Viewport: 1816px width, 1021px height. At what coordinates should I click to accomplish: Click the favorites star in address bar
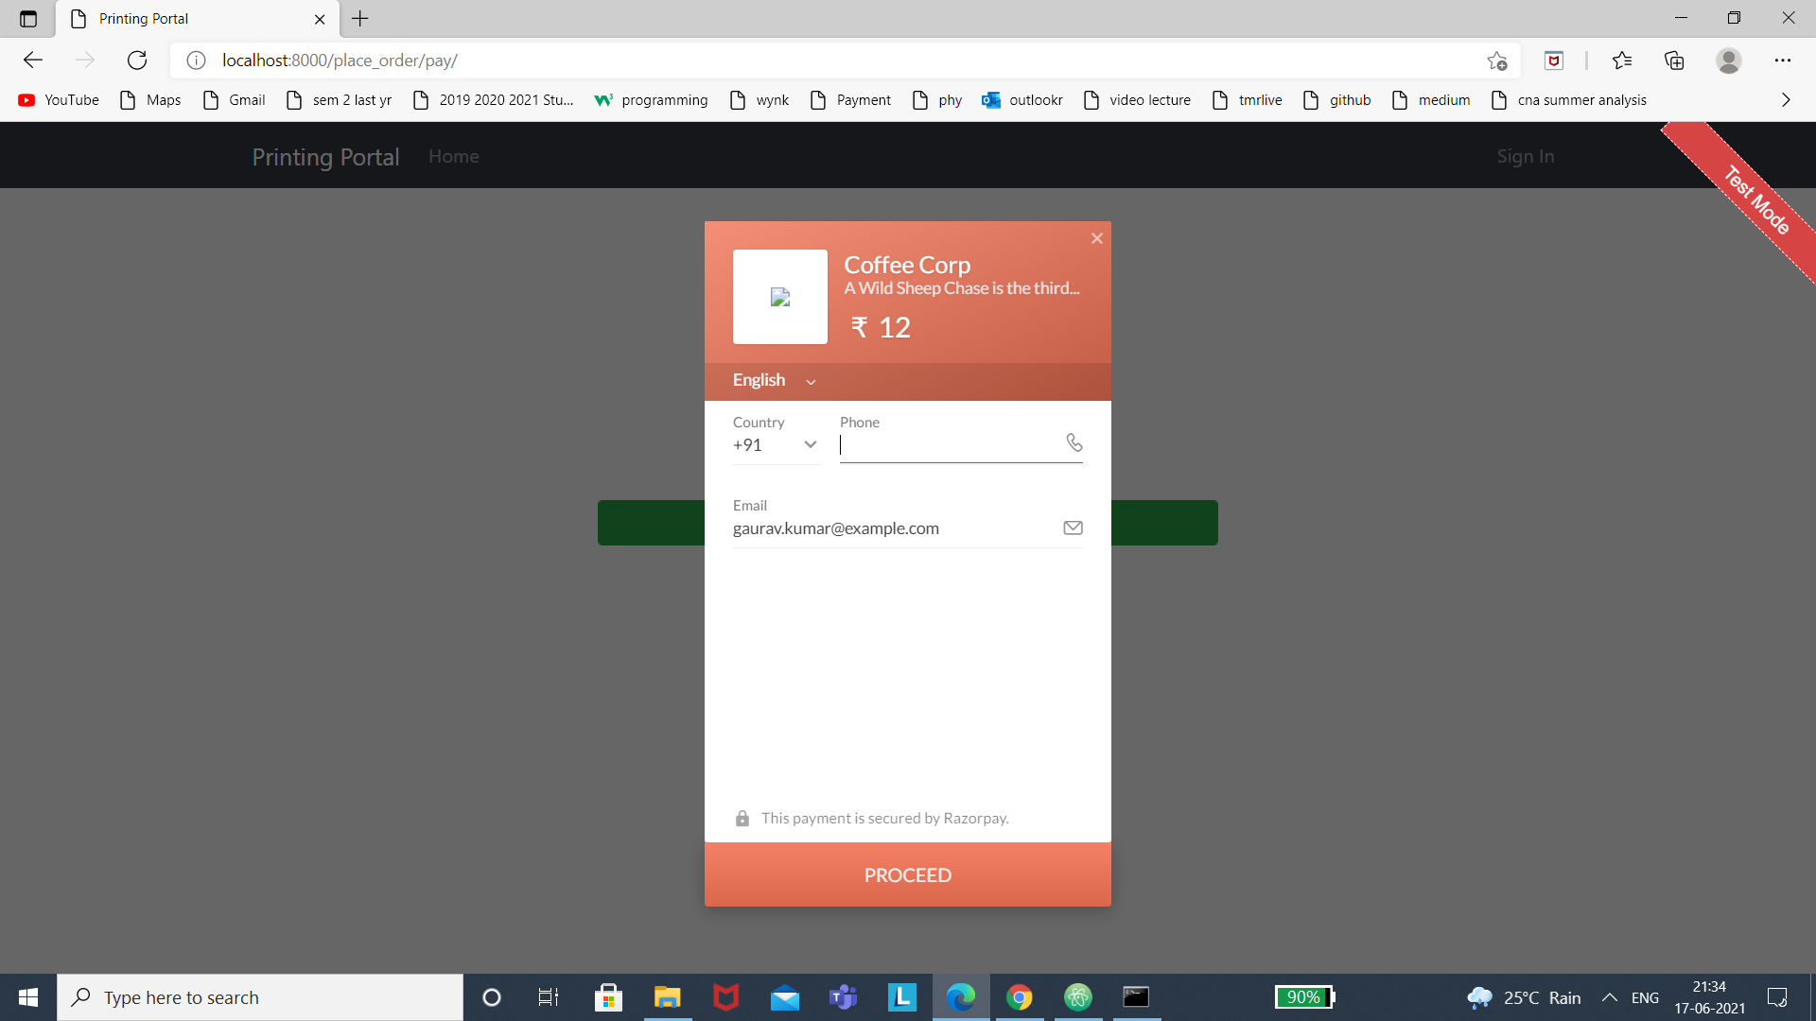click(1497, 61)
